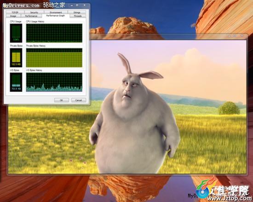This screenshot has width=253, height=202.
Task: Switch to the Image tab
Action: coord(13,16)
